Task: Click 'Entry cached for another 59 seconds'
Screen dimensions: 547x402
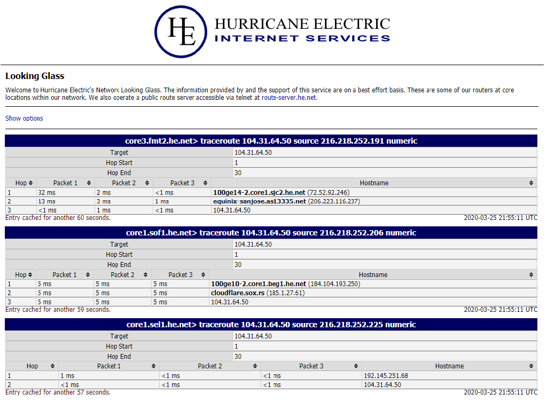Action: (58, 310)
